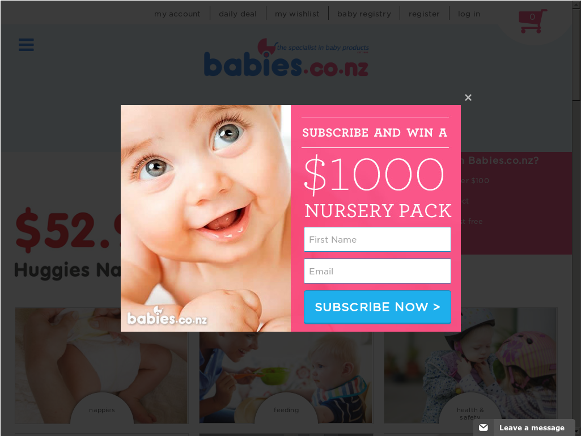Click the shopping cart icon
The width and height of the screenshot is (581, 436).
(x=532, y=21)
